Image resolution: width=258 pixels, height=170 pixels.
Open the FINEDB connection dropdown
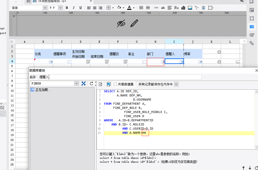(x=77, y=84)
